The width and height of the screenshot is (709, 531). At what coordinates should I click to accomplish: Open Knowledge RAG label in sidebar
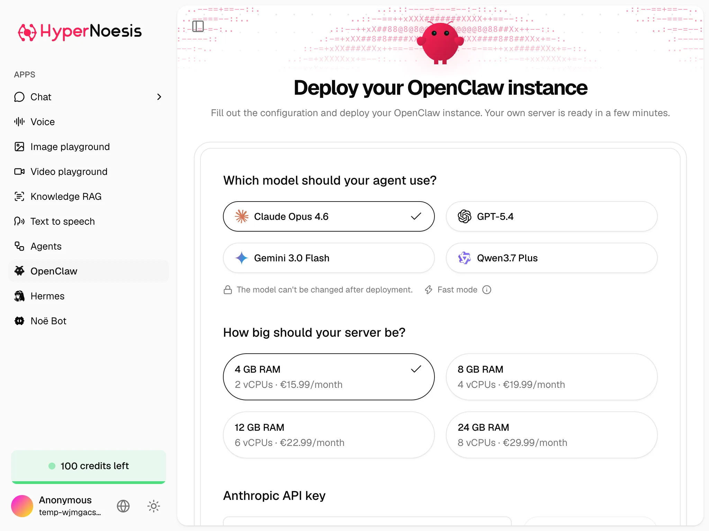tap(66, 196)
